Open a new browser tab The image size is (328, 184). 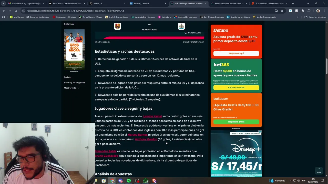[x=293, y=4]
